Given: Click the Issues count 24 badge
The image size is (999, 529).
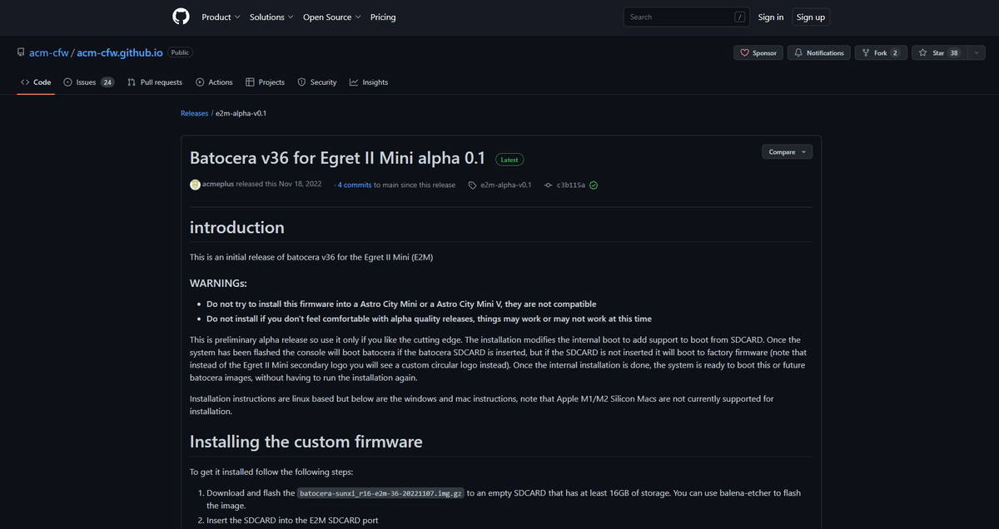Looking at the screenshot, I should pos(107,82).
